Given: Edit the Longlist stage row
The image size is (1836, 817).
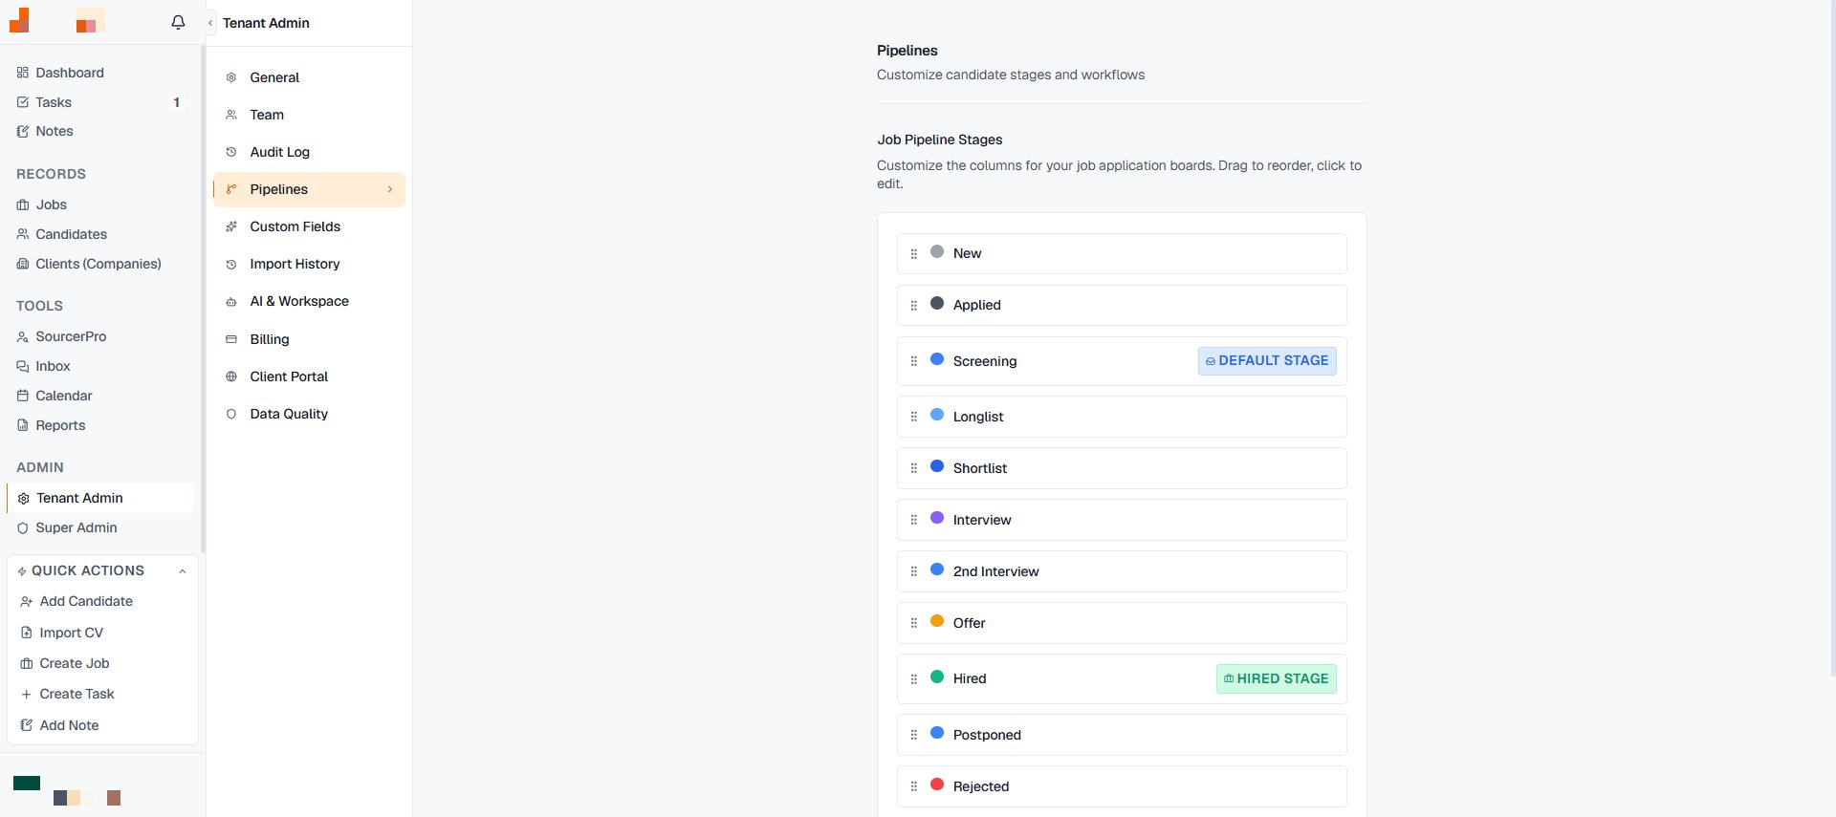Looking at the screenshot, I should pyautogui.click(x=1122, y=417).
